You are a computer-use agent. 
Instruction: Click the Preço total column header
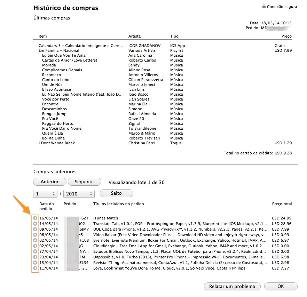point(282,204)
